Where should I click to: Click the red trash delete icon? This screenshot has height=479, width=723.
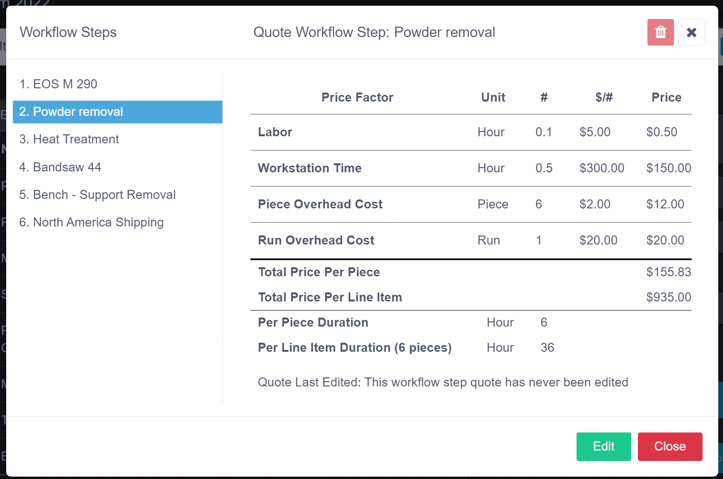point(660,32)
